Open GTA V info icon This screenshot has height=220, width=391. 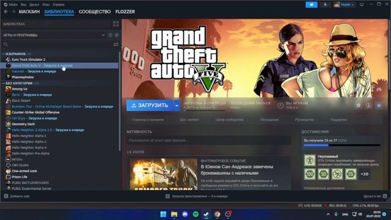click(x=368, y=105)
